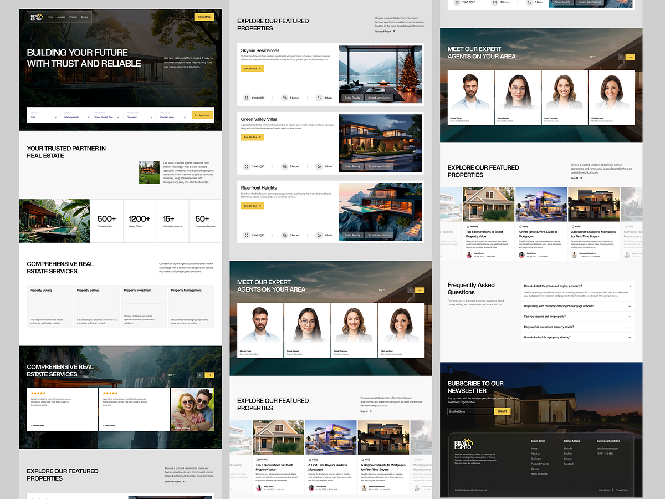Viewport: 665px width, 499px height.
Task: Click the square-footage icon on Green Valley Villas card
Action: 247,166
